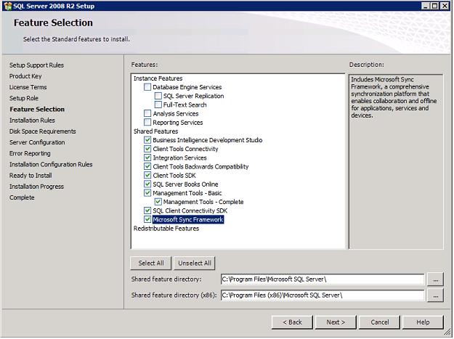Click the License Terms step

28,87
